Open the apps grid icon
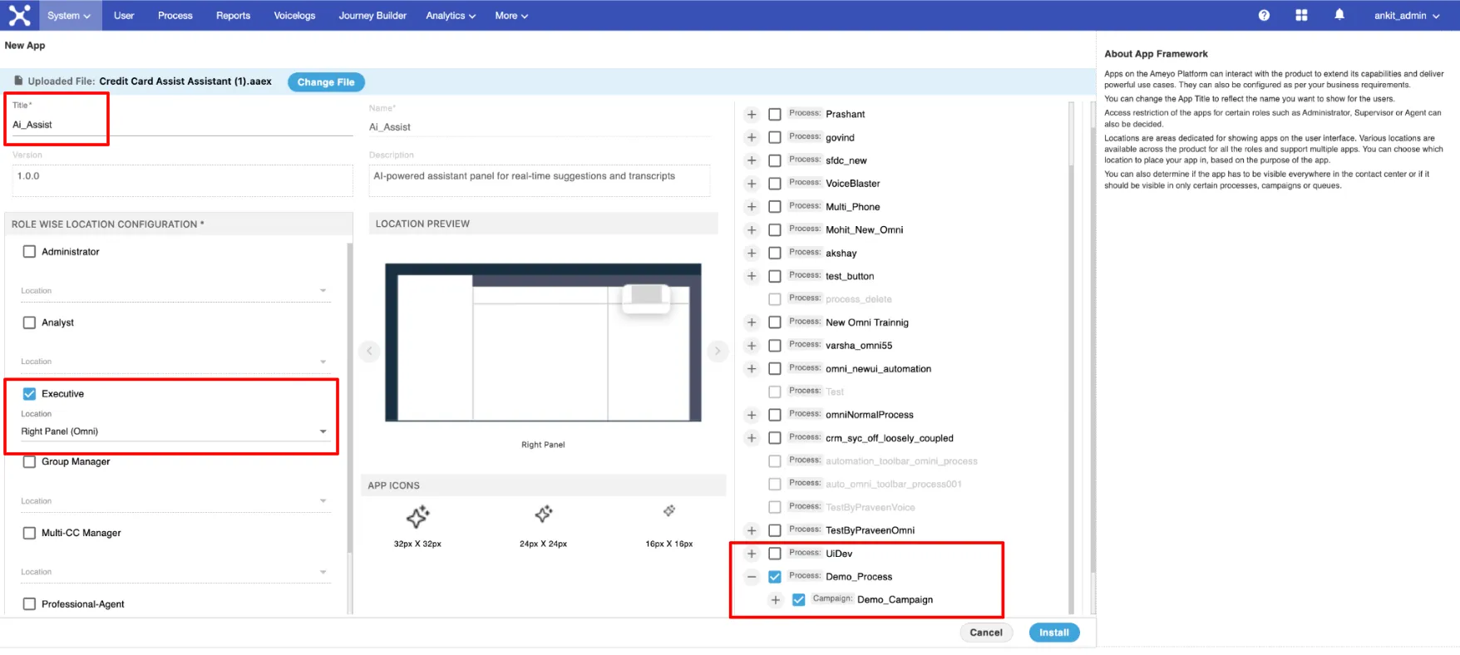The height and width of the screenshot is (655, 1460). pos(1301,15)
